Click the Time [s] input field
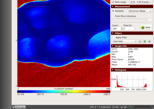This screenshot has height=109, width=154. pos(129,29)
